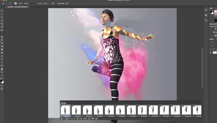Click the tween animation frames icon

tap(89, 119)
